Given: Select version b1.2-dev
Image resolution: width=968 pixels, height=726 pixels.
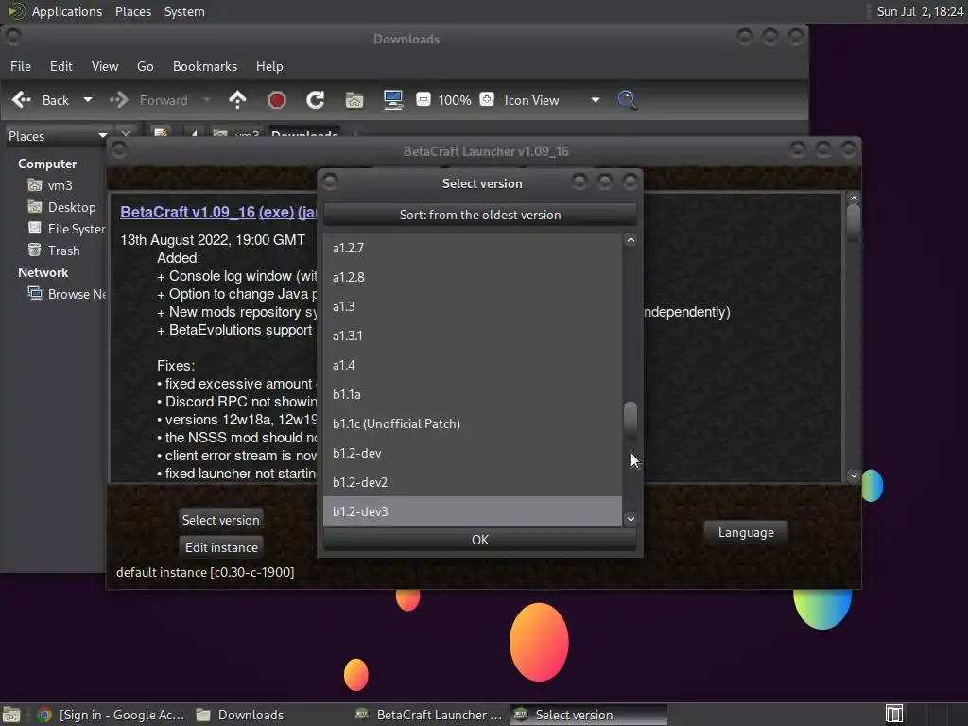Looking at the screenshot, I should (x=473, y=453).
